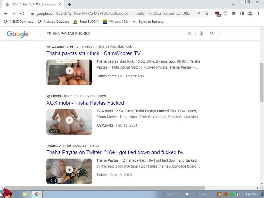Click the horizontal scrollbar thumb
Image resolution: width=264 pixels, height=198 pixels.
[x=104, y=188]
